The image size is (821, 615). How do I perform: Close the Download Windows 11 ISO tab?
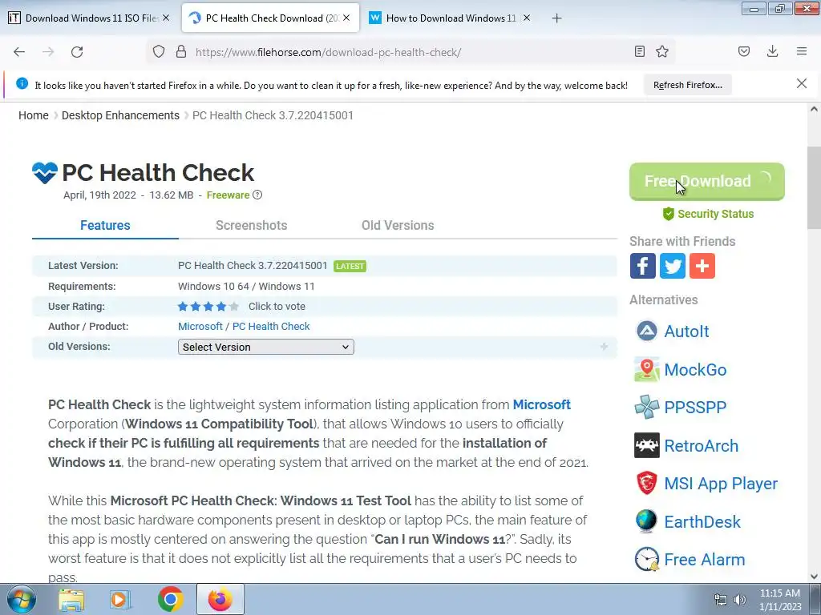coord(166,18)
